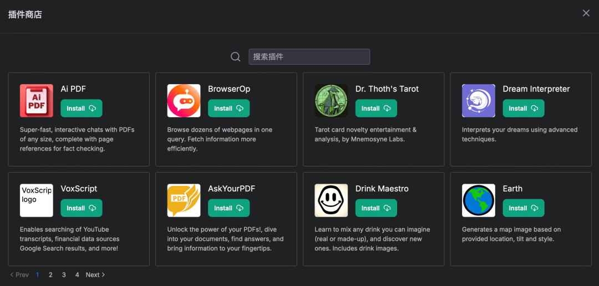Viewport: 599px width, 286px height.
Task: Click the Dr. Thoth's Tarot title
Action: tap(387, 89)
